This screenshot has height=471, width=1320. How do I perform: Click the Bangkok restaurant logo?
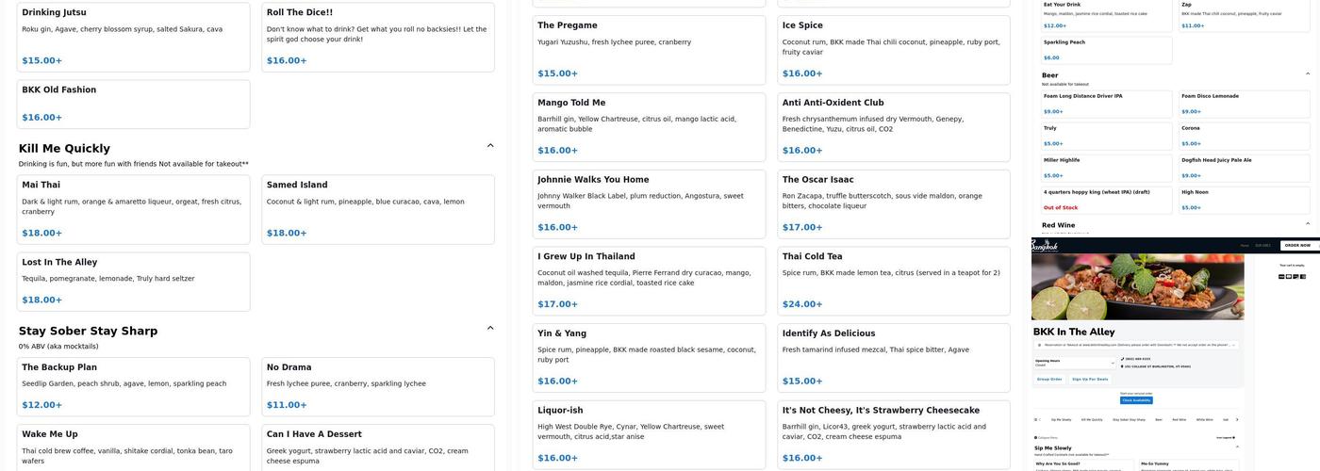click(1045, 246)
